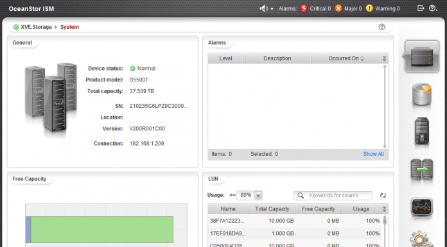Click the LUN table vertical scrollbar
This screenshot has height=247, width=447.
pyautogui.click(x=385, y=231)
